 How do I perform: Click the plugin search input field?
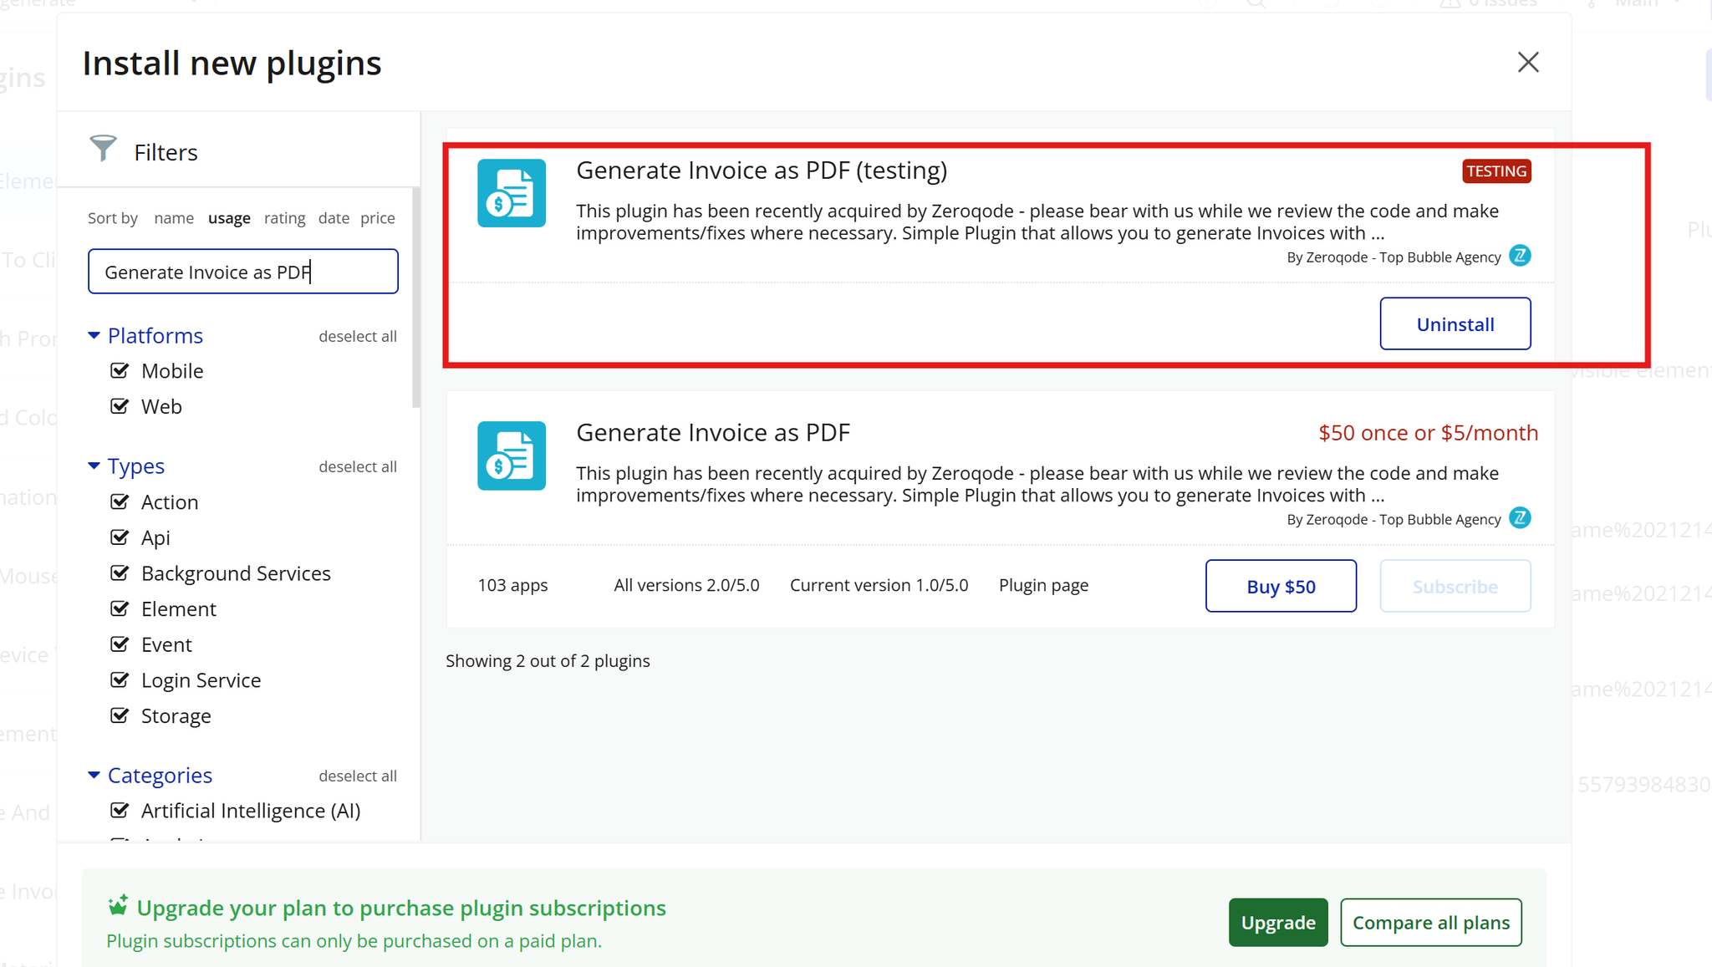click(x=242, y=272)
